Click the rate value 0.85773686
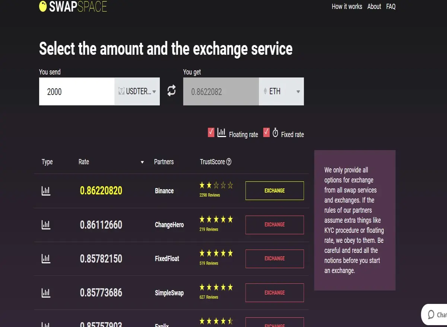447x327 pixels. pyautogui.click(x=101, y=293)
